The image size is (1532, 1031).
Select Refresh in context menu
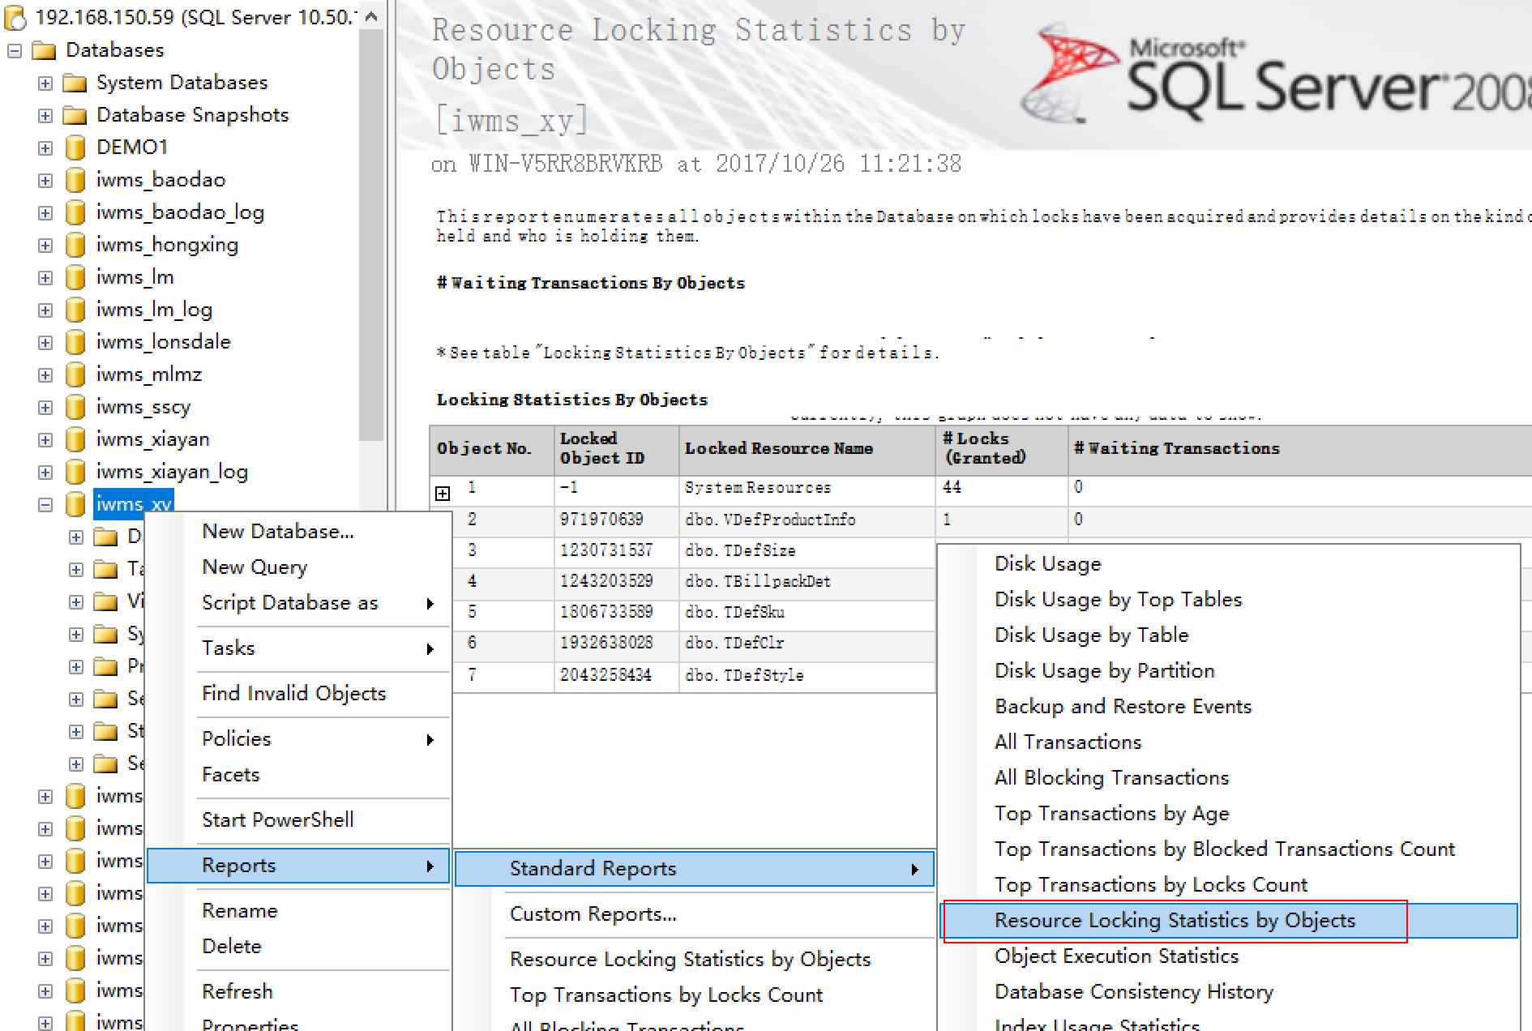299,992
